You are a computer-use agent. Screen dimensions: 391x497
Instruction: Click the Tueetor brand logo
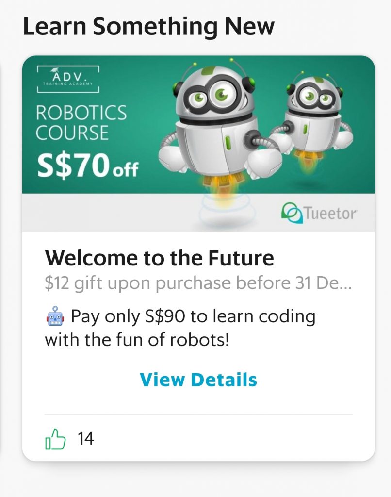click(319, 213)
